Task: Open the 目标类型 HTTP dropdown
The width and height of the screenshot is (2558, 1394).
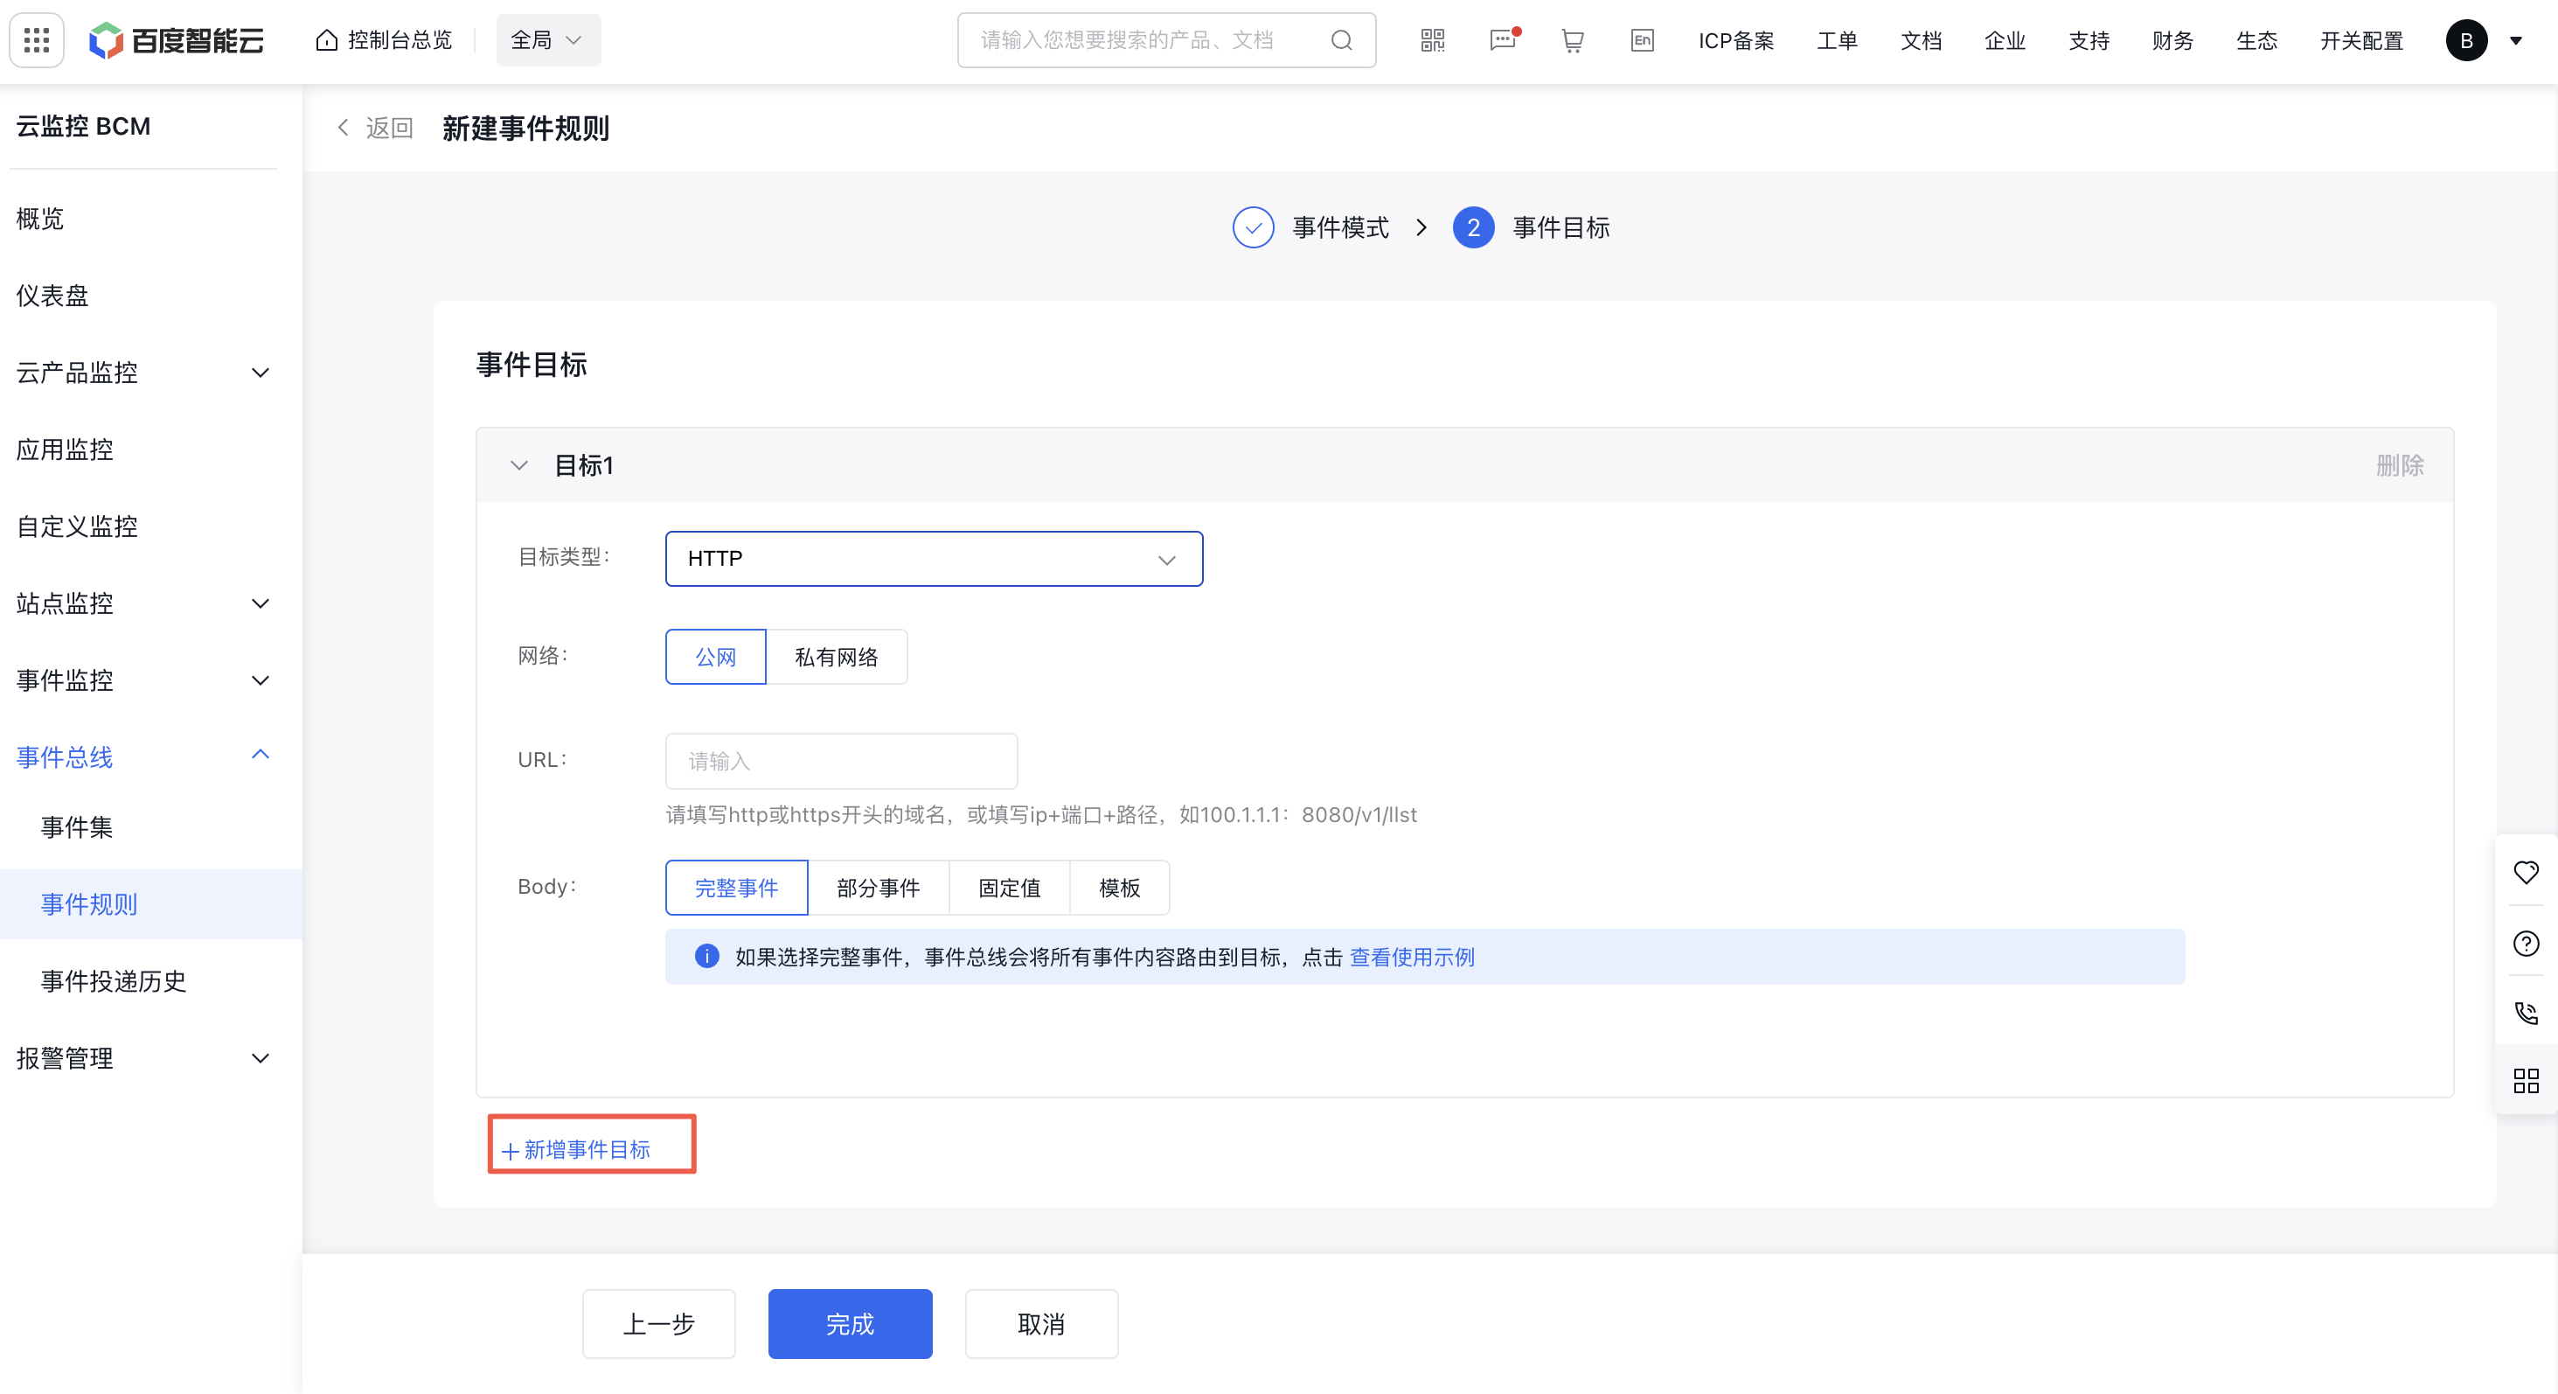Action: click(934, 559)
